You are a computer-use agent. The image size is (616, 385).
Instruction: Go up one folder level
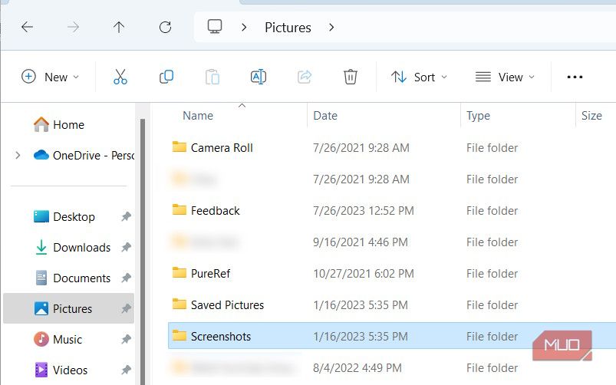(x=119, y=27)
